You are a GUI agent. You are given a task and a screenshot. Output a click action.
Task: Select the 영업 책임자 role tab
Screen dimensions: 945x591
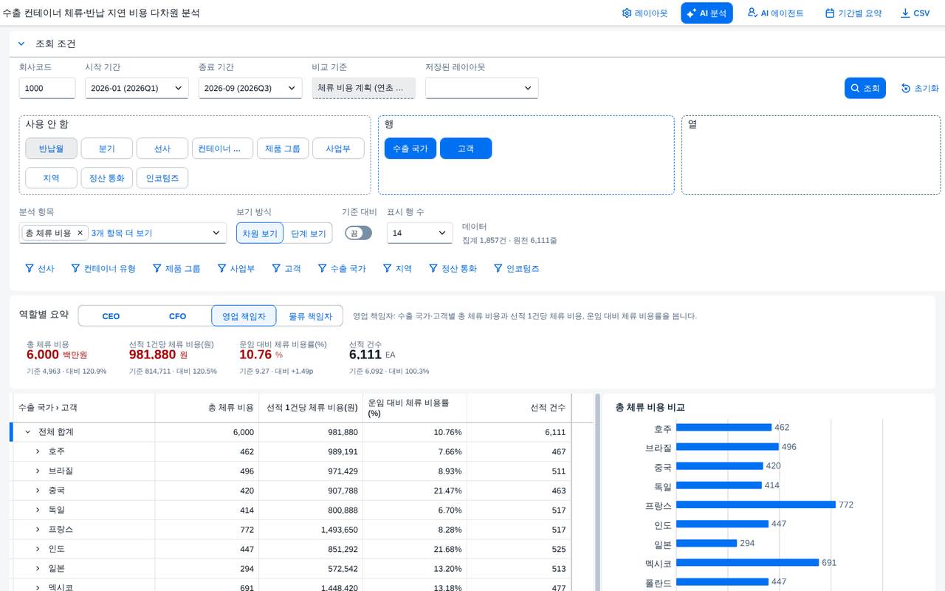244,316
